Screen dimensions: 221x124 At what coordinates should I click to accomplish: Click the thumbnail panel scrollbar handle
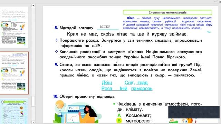tap(33, 101)
